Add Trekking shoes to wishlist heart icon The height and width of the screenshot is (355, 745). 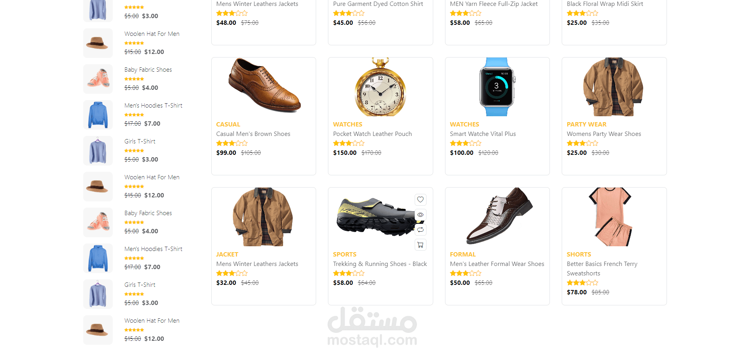421,200
